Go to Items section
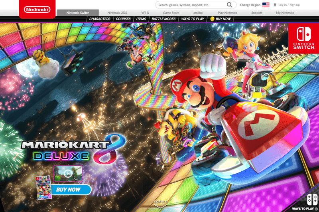 pos(141,19)
